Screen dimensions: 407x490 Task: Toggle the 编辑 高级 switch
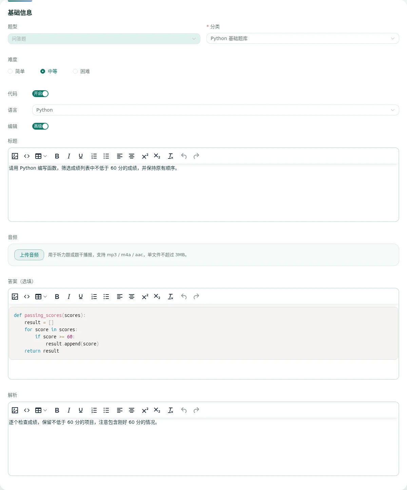tap(40, 126)
